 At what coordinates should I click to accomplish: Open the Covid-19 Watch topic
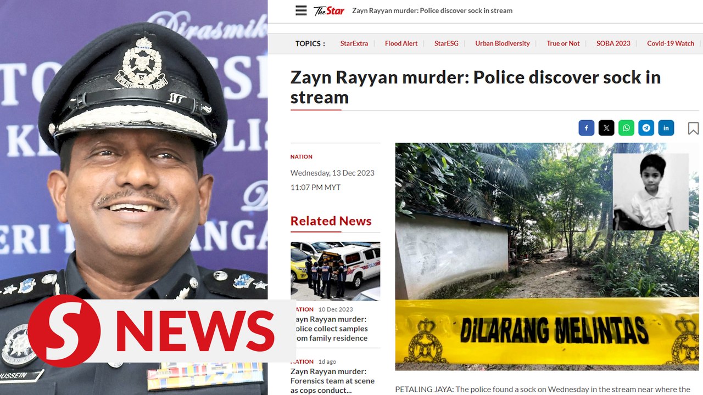(671, 43)
